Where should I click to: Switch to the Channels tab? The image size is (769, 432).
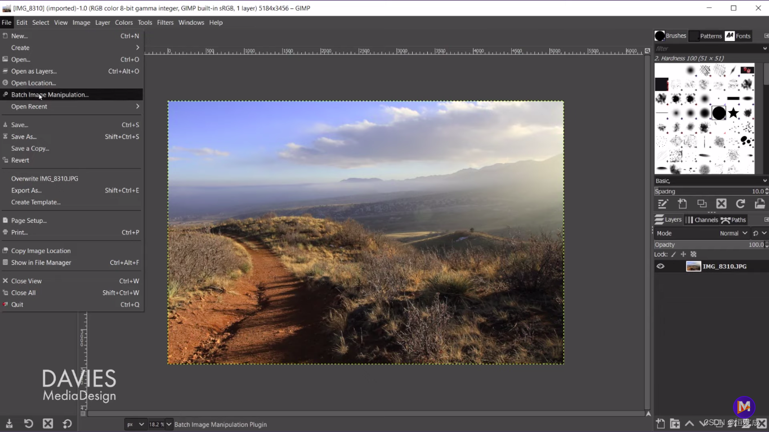coord(701,220)
